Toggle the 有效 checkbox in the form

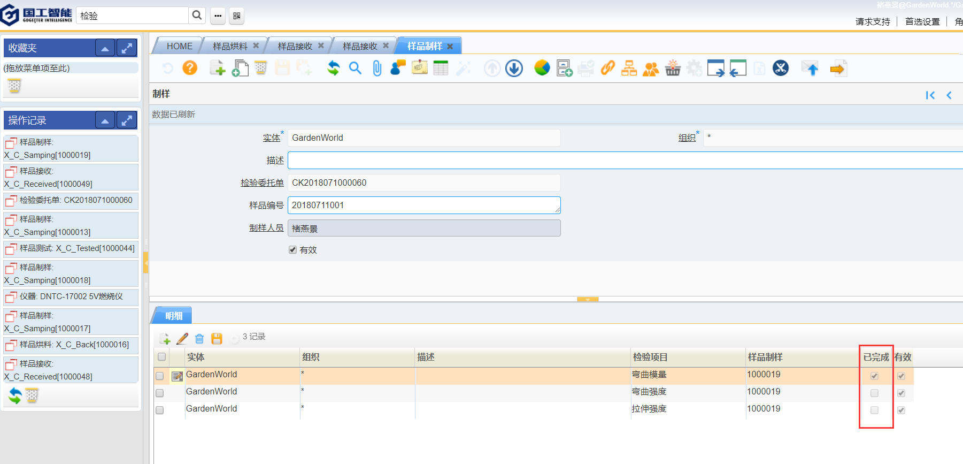[x=292, y=250]
